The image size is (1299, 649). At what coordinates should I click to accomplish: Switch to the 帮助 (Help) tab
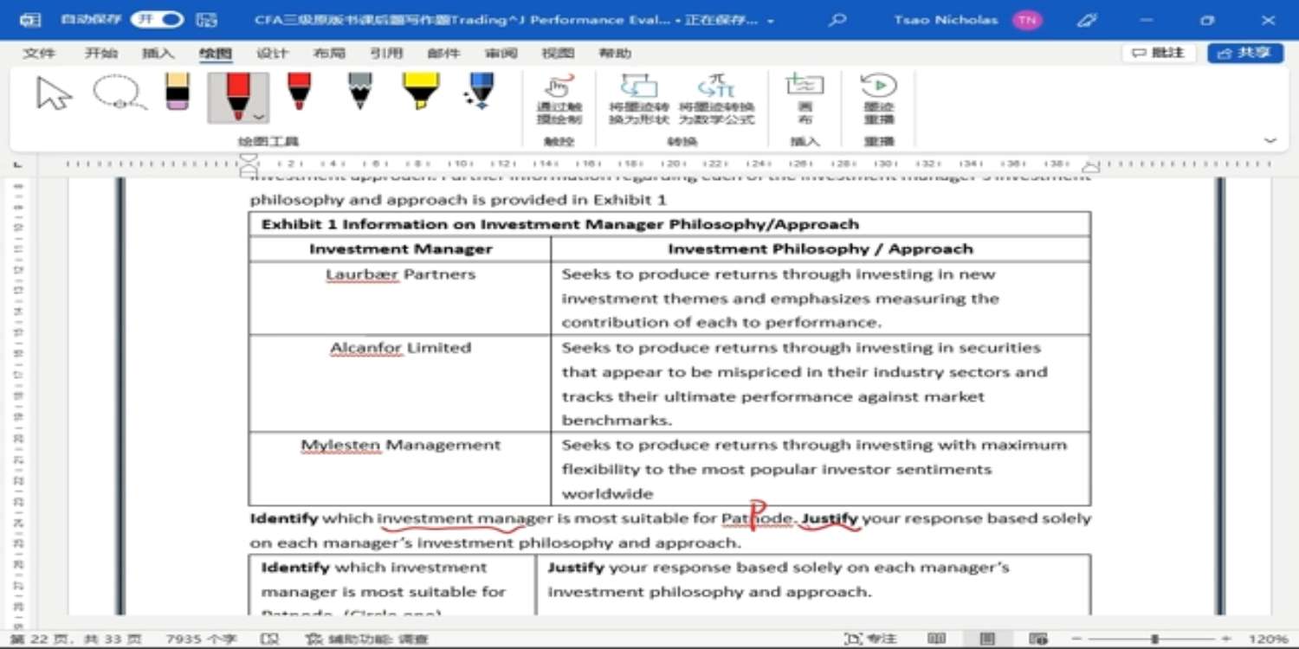[615, 53]
